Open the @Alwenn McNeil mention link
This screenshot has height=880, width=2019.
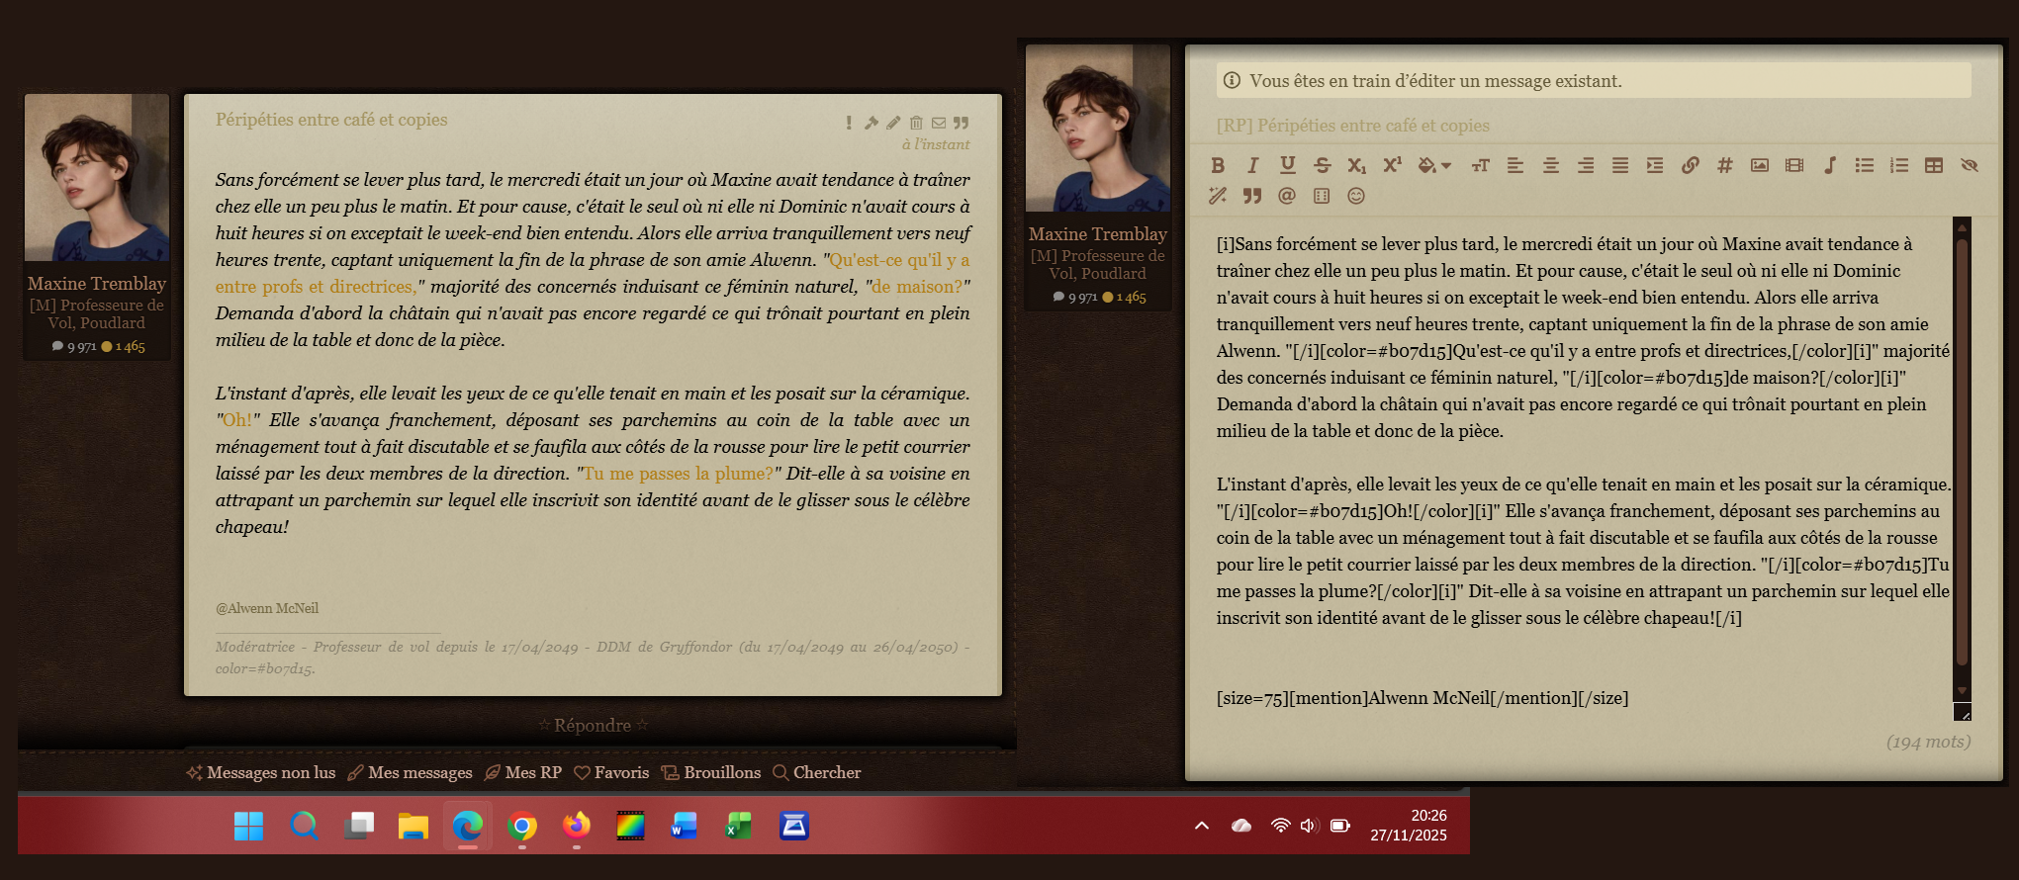(267, 608)
